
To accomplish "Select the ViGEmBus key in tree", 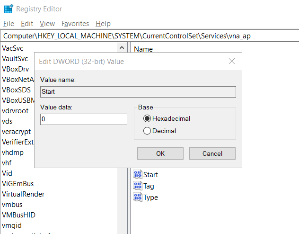I will [18, 184].
